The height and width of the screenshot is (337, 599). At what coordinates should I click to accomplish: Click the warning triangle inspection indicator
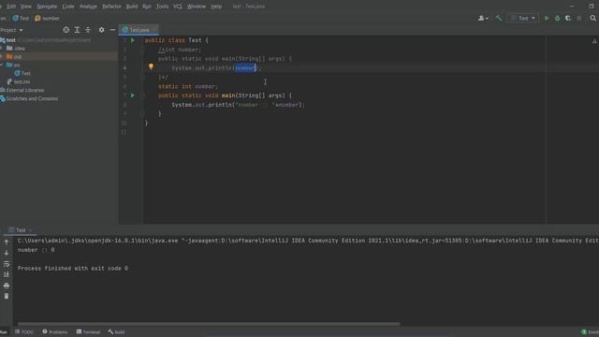(x=594, y=41)
